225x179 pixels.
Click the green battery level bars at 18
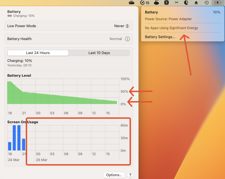tap(10, 92)
